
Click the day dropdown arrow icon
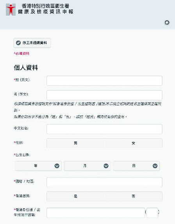pyautogui.click(x=155, y=166)
